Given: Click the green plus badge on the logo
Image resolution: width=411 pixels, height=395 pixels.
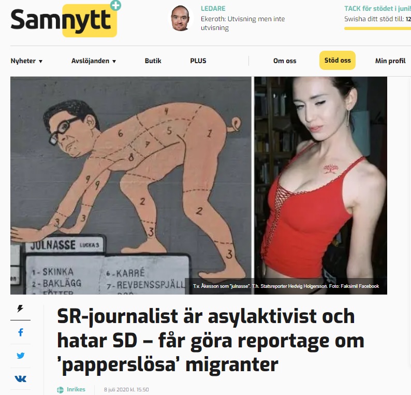Looking at the screenshot, I should click(115, 5).
